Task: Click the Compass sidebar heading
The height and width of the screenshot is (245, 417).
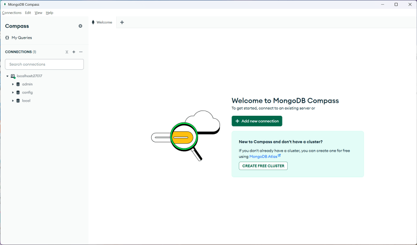Action: click(17, 26)
